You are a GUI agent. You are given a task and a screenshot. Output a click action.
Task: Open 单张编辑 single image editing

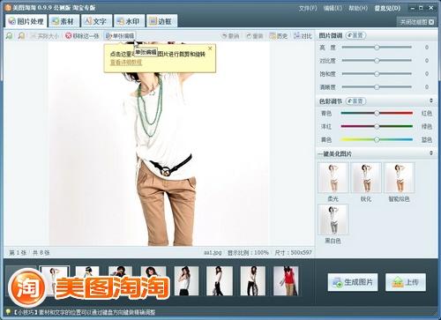(120, 36)
